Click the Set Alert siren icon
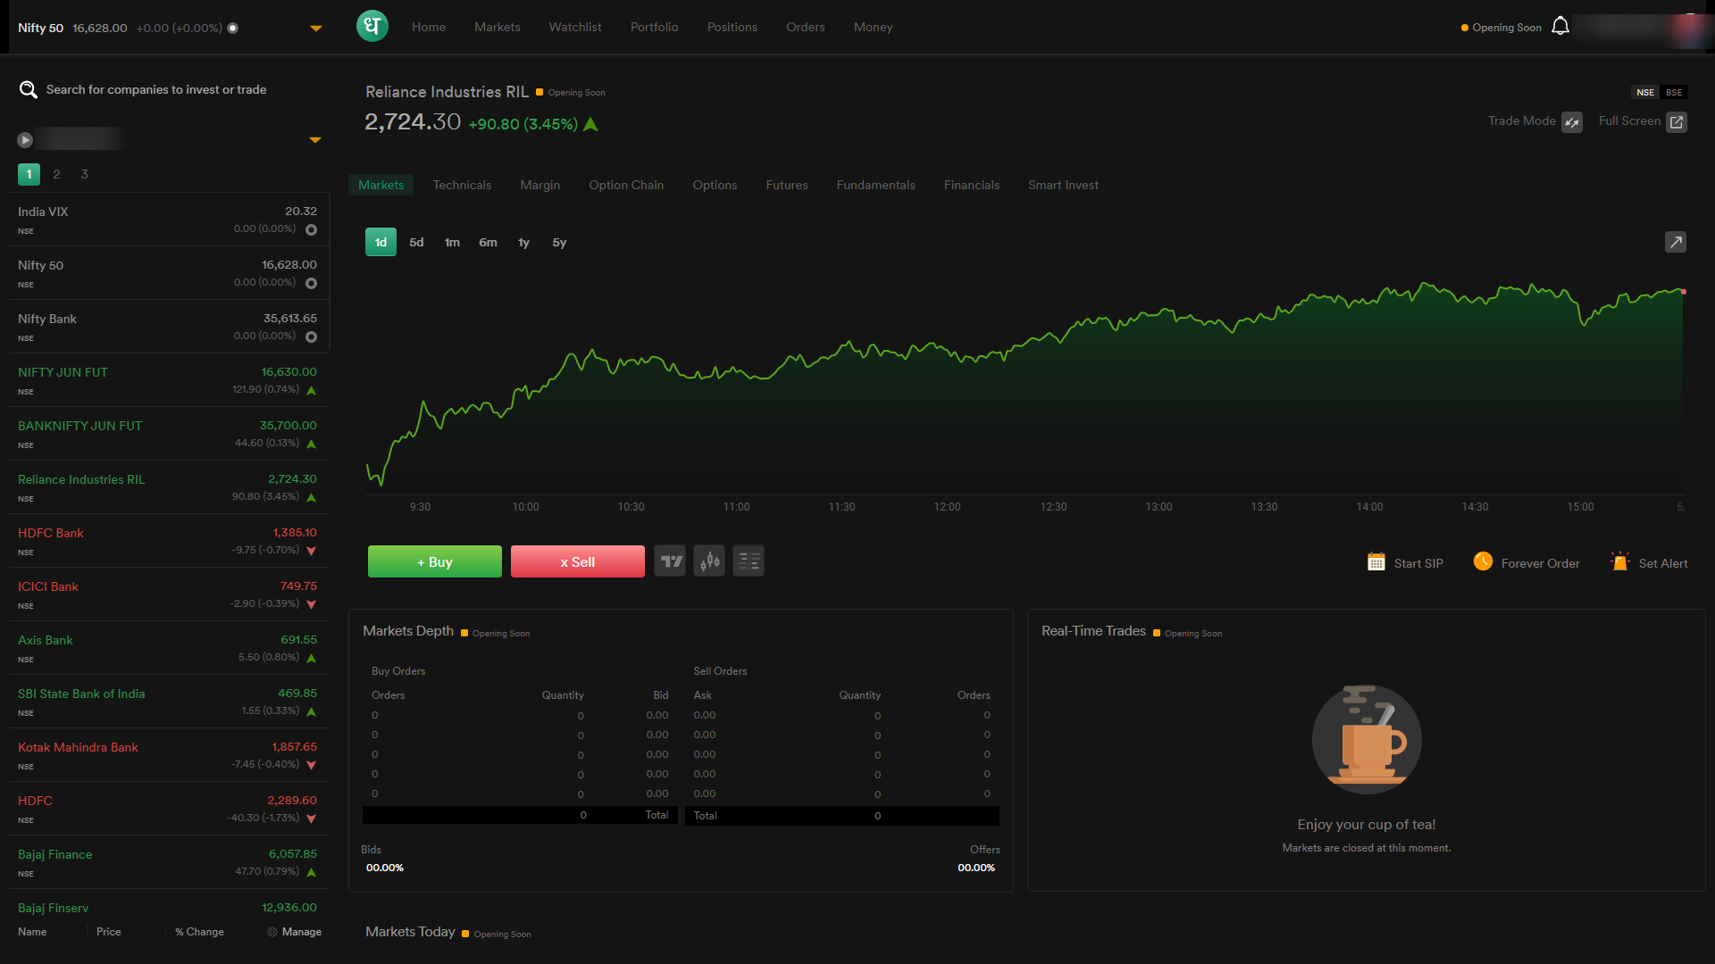The height and width of the screenshot is (964, 1715). click(1619, 561)
